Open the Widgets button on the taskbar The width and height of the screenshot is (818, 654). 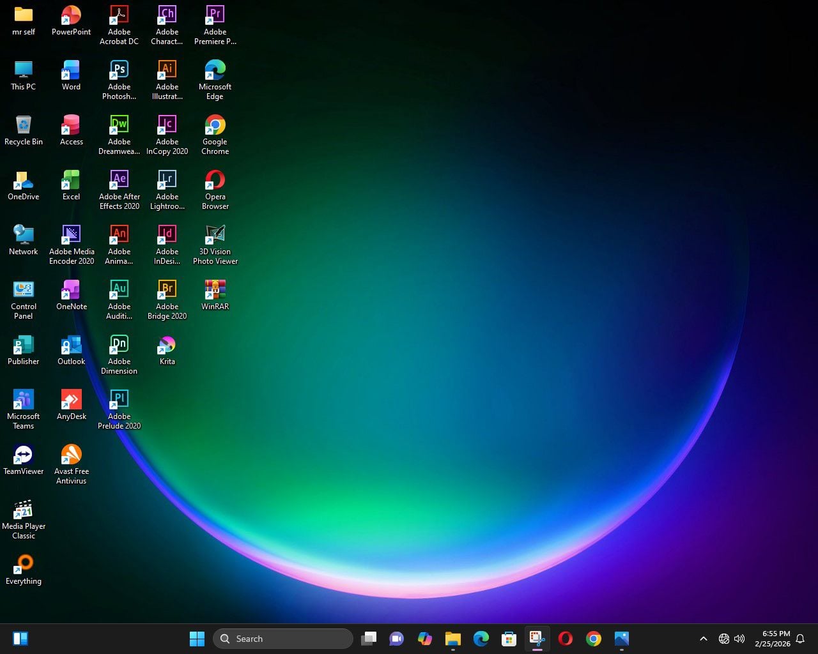pos(20,639)
